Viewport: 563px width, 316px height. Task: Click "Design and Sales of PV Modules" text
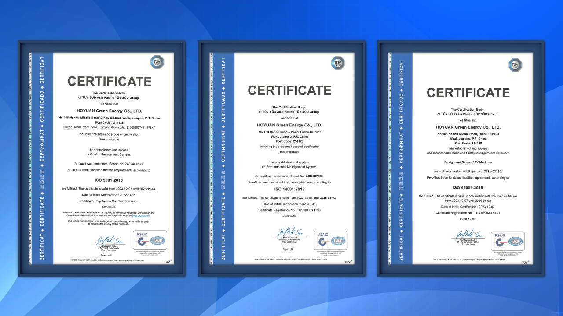tap(468, 162)
